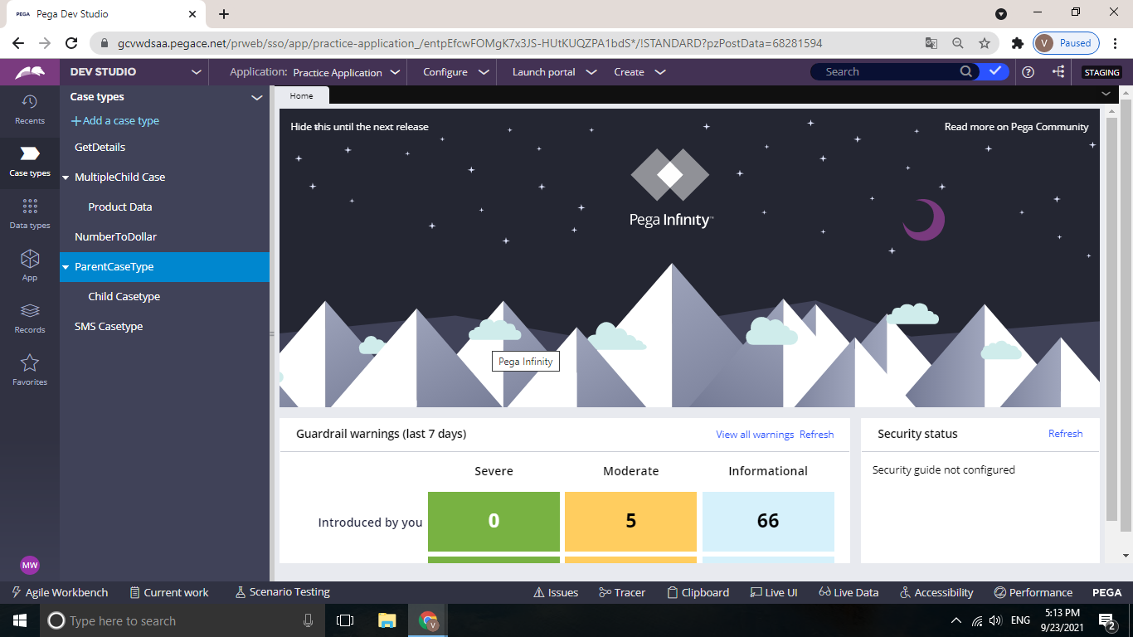Open the App explorer icon

[29, 265]
